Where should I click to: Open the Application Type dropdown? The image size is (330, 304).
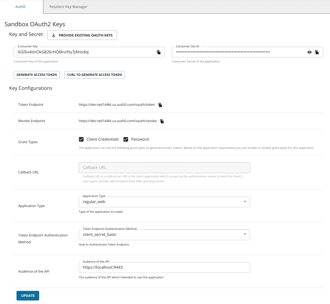click(164, 202)
